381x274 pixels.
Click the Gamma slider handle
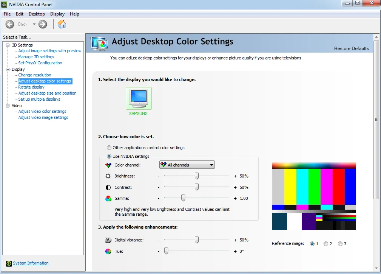(x=183, y=198)
